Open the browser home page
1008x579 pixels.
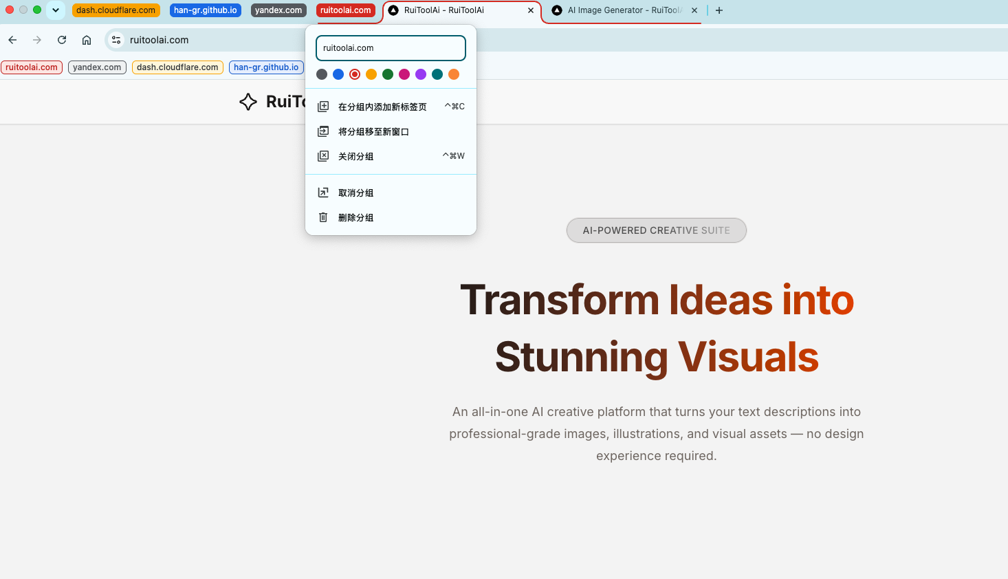point(87,40)
